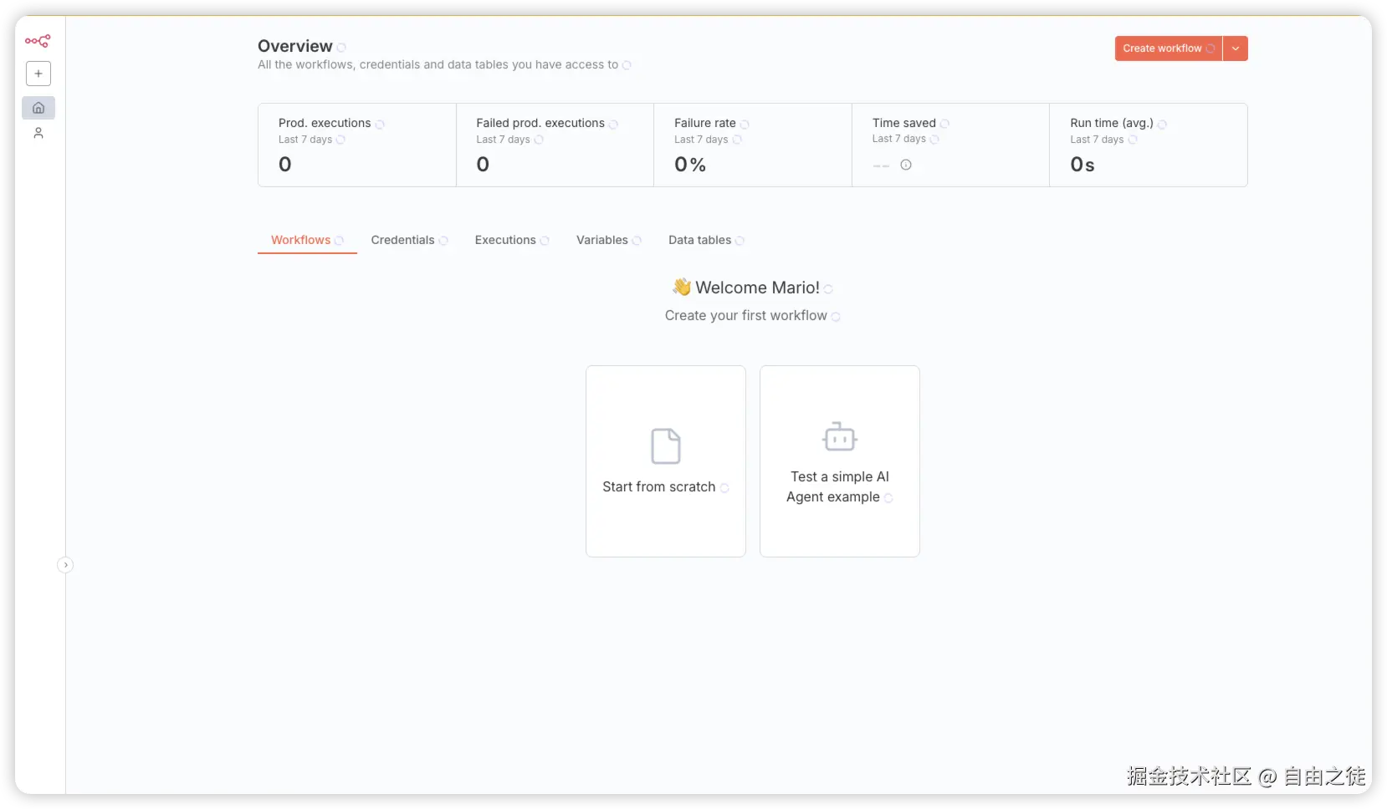Viewport: 1387px width, 809px height.
Task: Open the Create workflow dropdown arrow
Action: click(1236, 48)
